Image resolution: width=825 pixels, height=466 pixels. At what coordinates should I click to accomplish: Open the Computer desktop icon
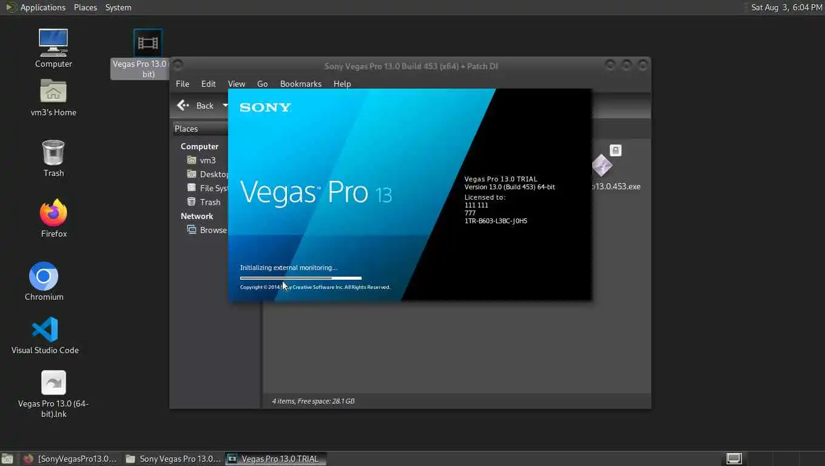[x=53, y=43]
